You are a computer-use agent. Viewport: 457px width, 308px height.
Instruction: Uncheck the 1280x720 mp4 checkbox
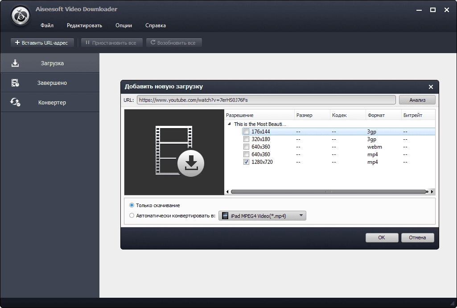[246, 162]
